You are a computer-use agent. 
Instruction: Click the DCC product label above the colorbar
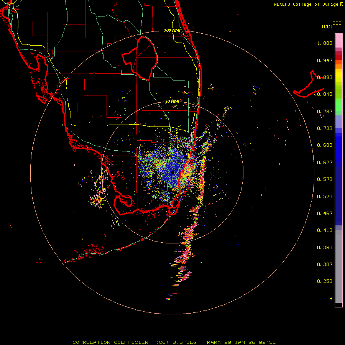[x=337, y=23]
